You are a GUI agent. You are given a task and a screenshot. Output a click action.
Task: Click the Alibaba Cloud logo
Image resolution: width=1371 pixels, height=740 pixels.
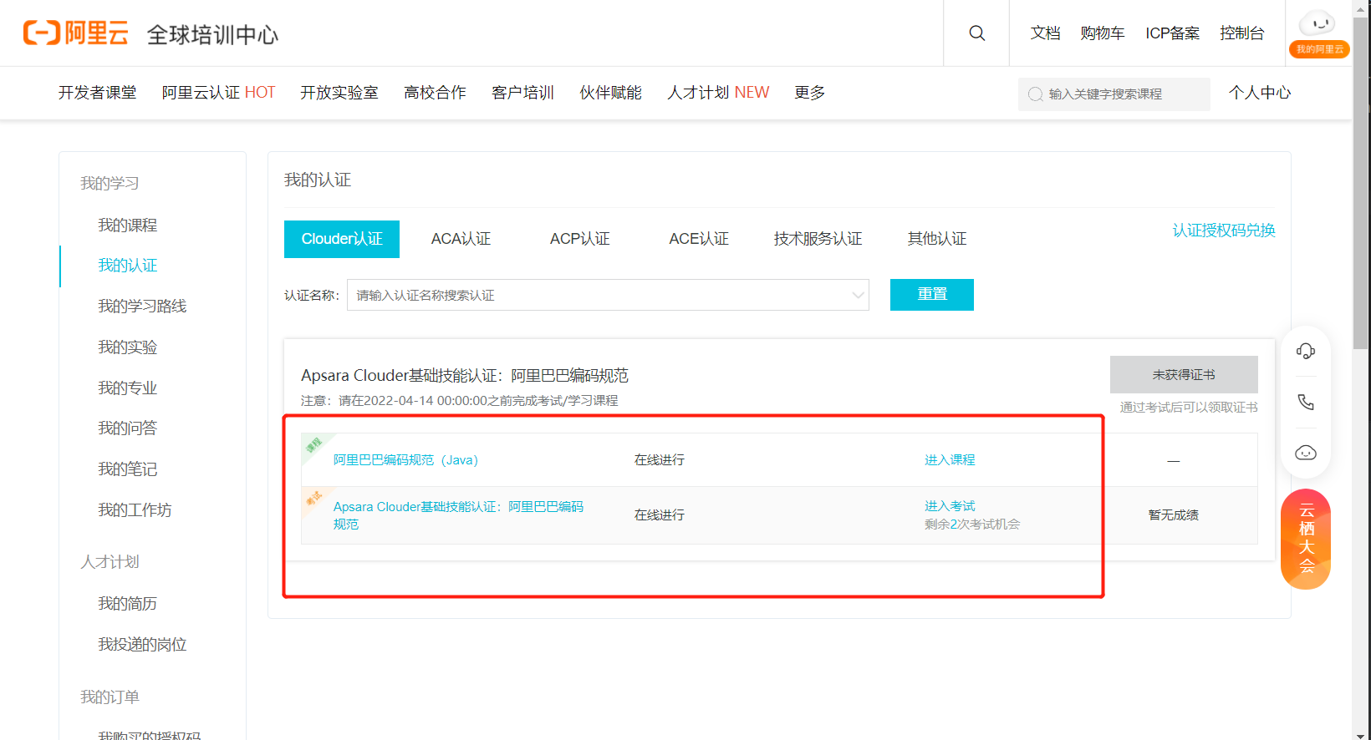click(x=75, y=33)
